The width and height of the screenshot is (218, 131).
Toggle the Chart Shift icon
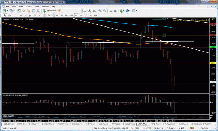[x=115, y=11]
